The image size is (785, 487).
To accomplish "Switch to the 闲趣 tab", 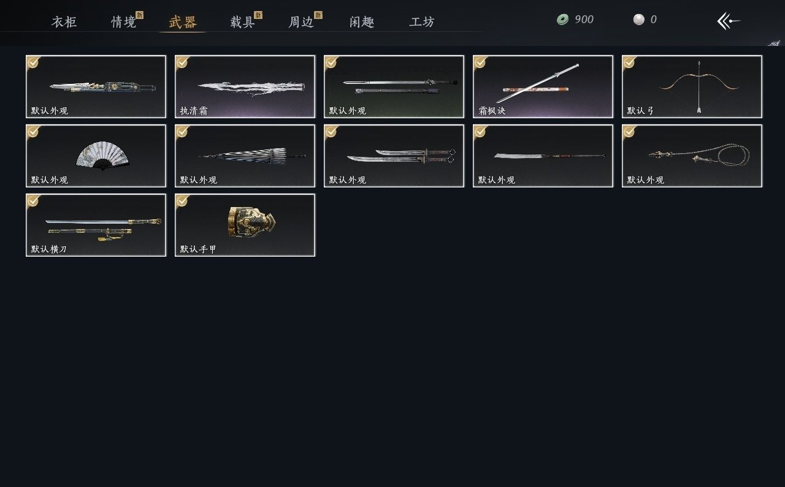I will pos(362,23).
